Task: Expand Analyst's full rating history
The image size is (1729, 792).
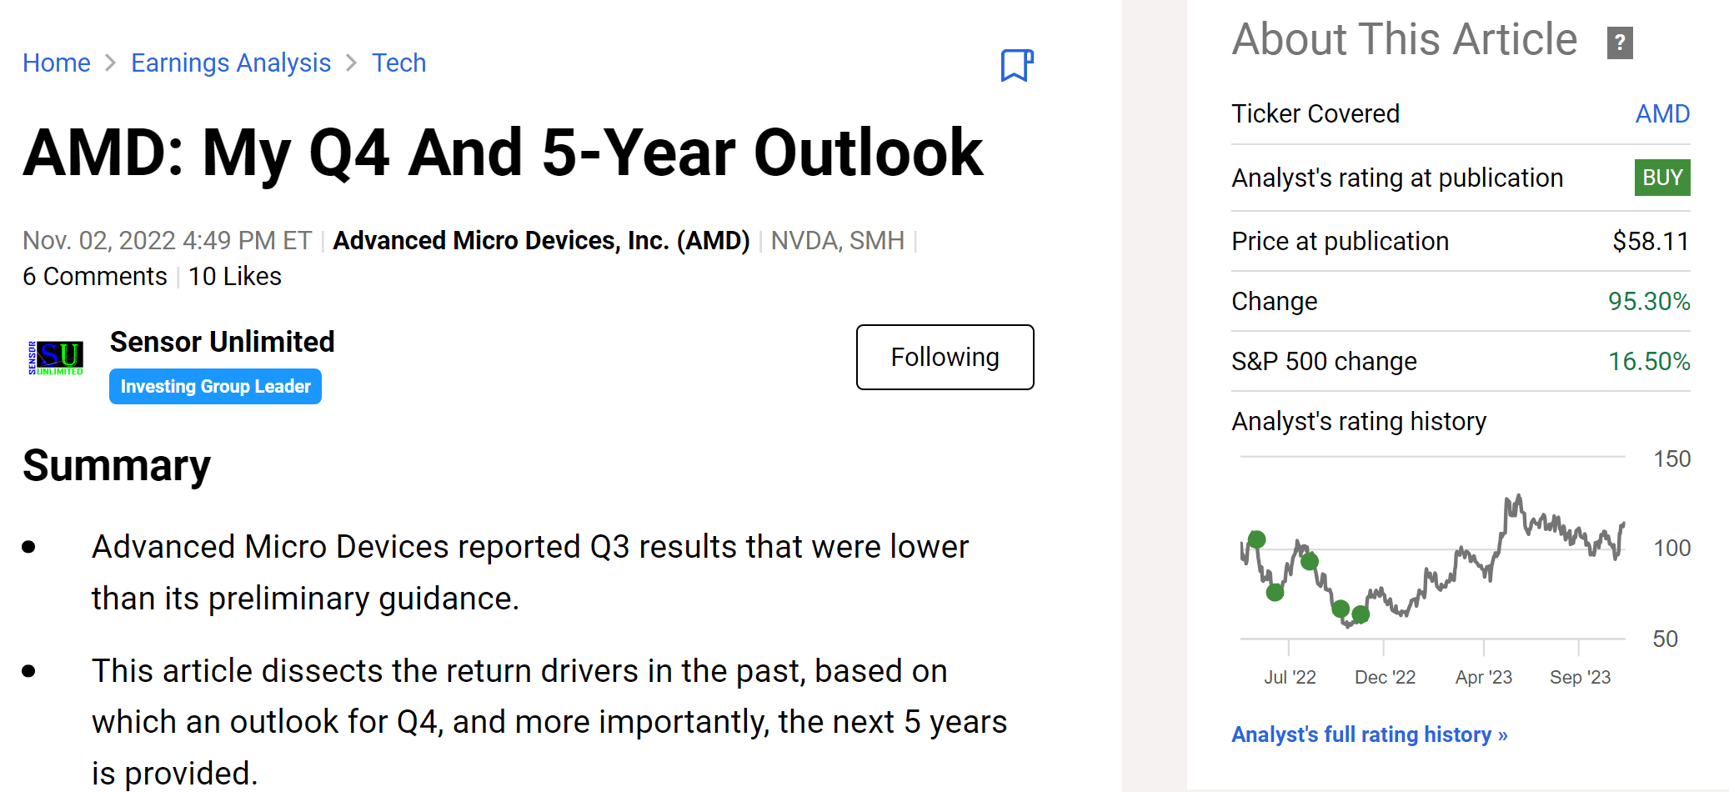Action: (1370, 734)
